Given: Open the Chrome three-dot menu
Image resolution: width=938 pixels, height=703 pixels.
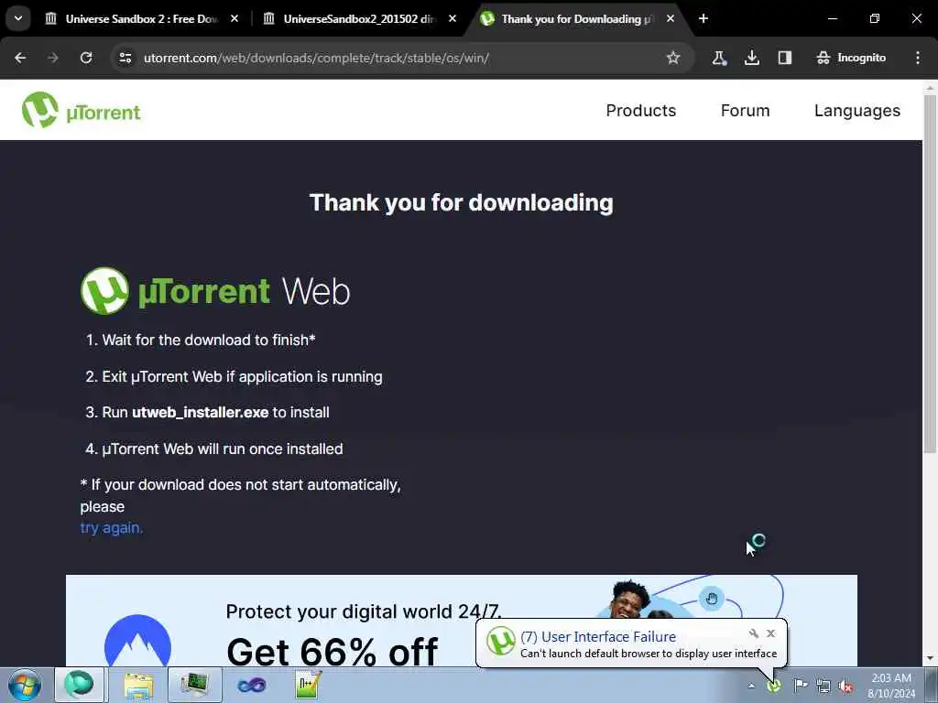Looking at the screenshot, I should point(918,58).
